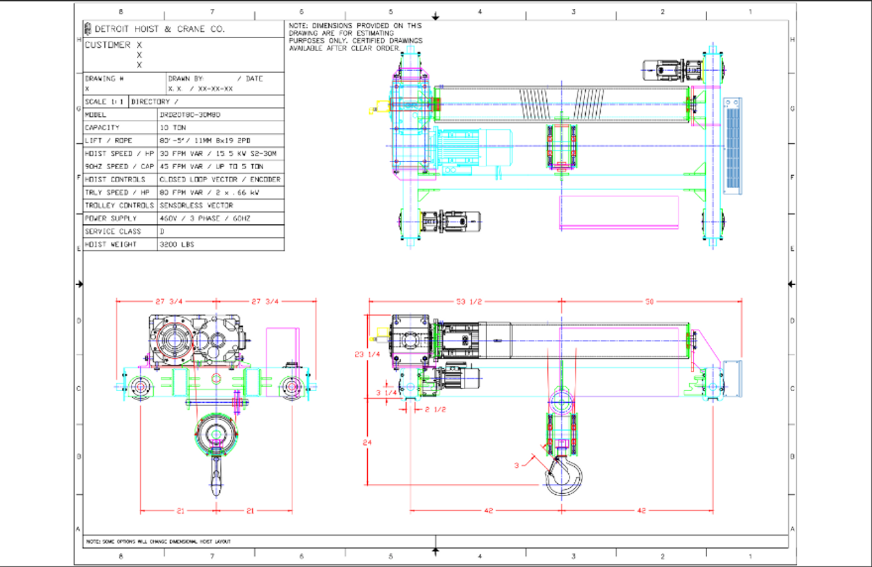The height and width of the screenshot is (567, 872).
Task: Select the "10 TON" capacity value
Action: coord(174,128)
